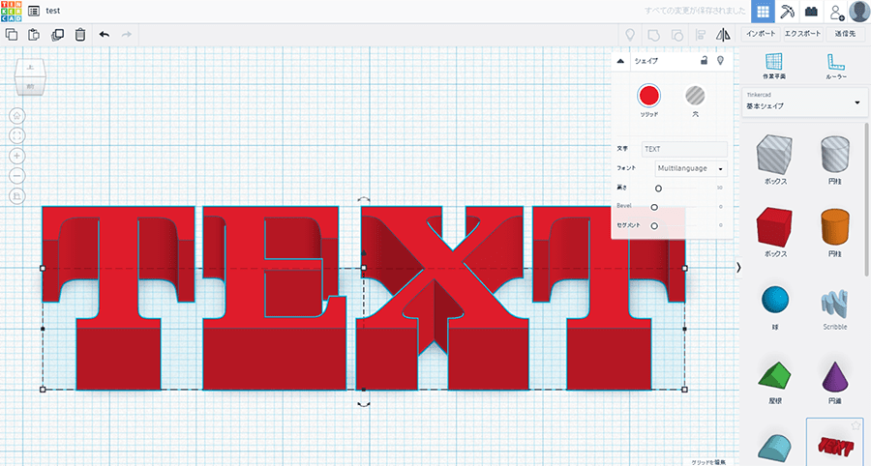Open the Tinkercad home logo
The width and height of the screenshot is (871, 466).
[x=11, y=11]
